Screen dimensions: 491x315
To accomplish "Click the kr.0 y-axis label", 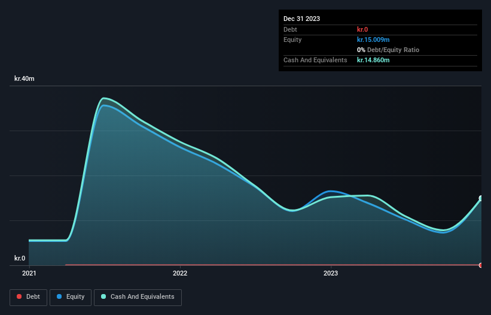I will point(20,258).
